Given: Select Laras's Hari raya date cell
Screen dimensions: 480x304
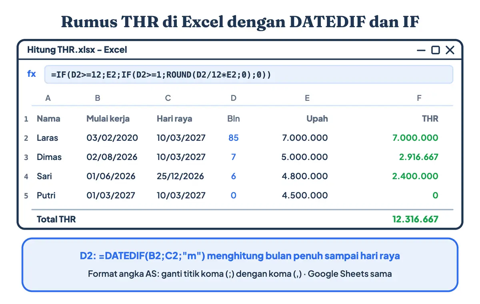Looking at the screenshot, I should click(181, 138).
